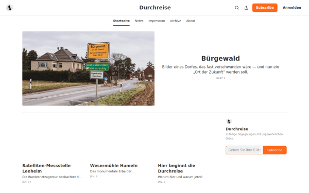This screenshot has width=309, height=193.
Task: Click Subscribe button next to email field
Action: point(274,150)
